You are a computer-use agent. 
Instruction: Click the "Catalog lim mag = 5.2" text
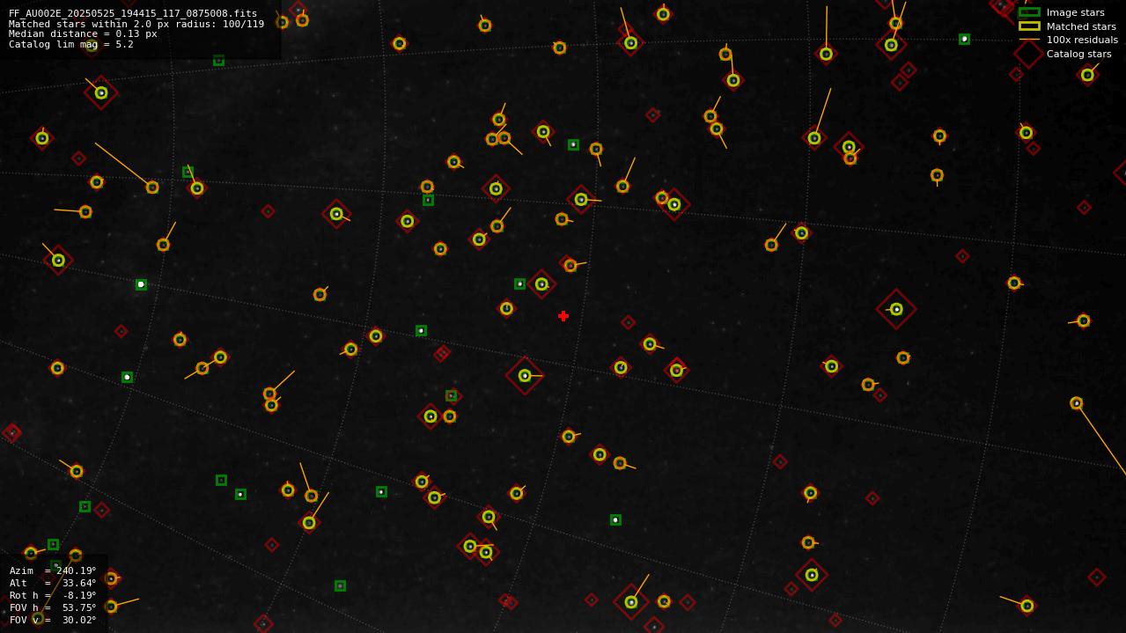(71, 44)
